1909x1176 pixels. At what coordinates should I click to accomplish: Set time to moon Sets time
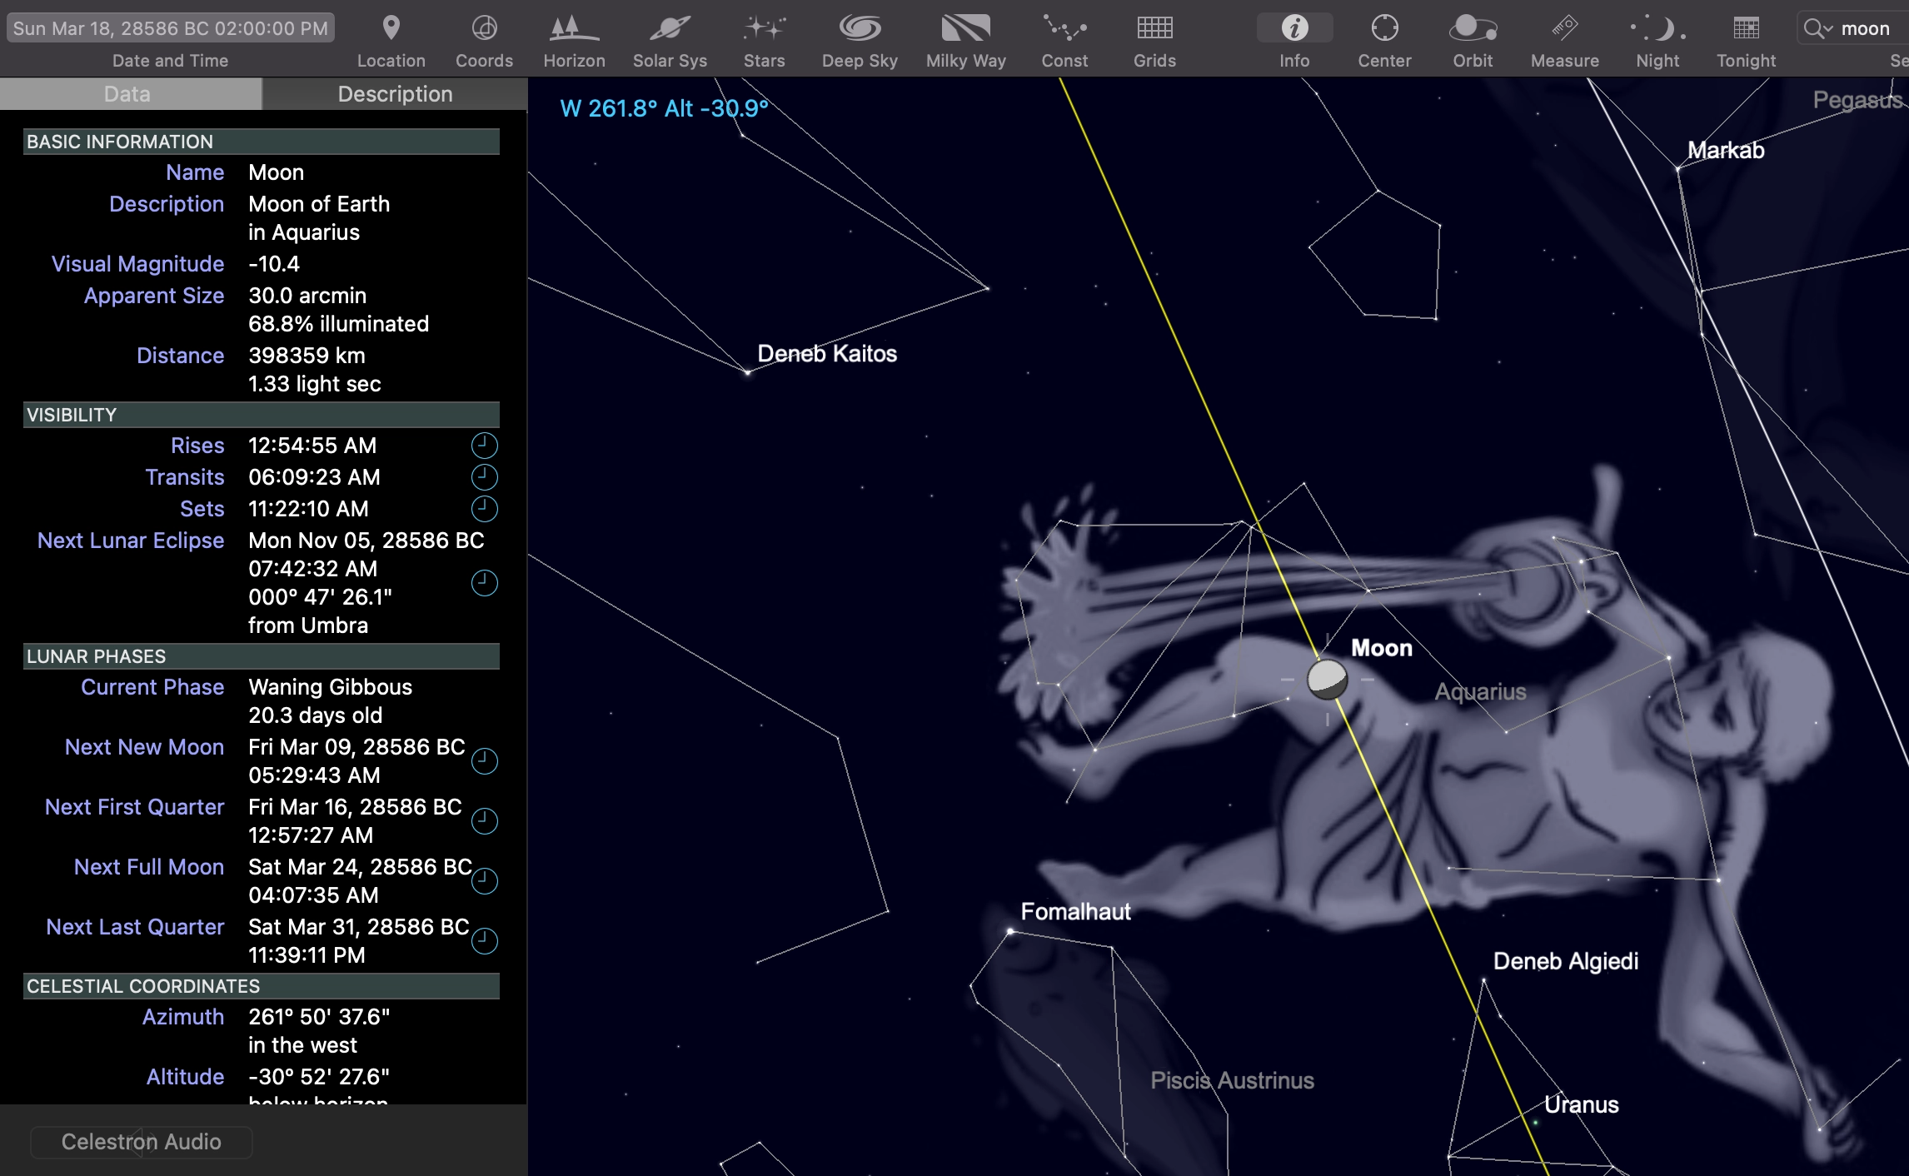point(484,509)
